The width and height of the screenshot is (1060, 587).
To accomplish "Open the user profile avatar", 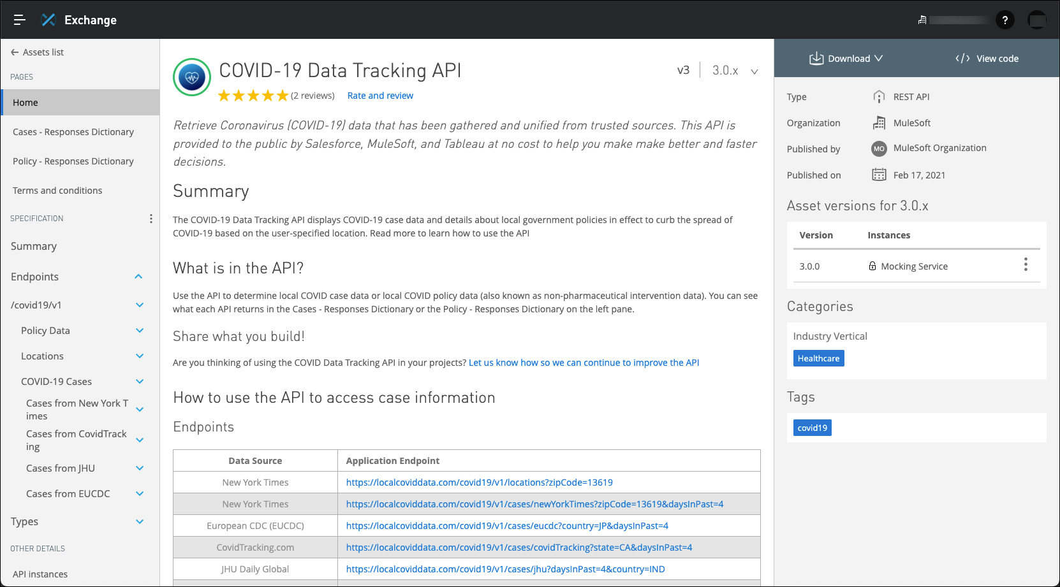I will coord(1037,20).
